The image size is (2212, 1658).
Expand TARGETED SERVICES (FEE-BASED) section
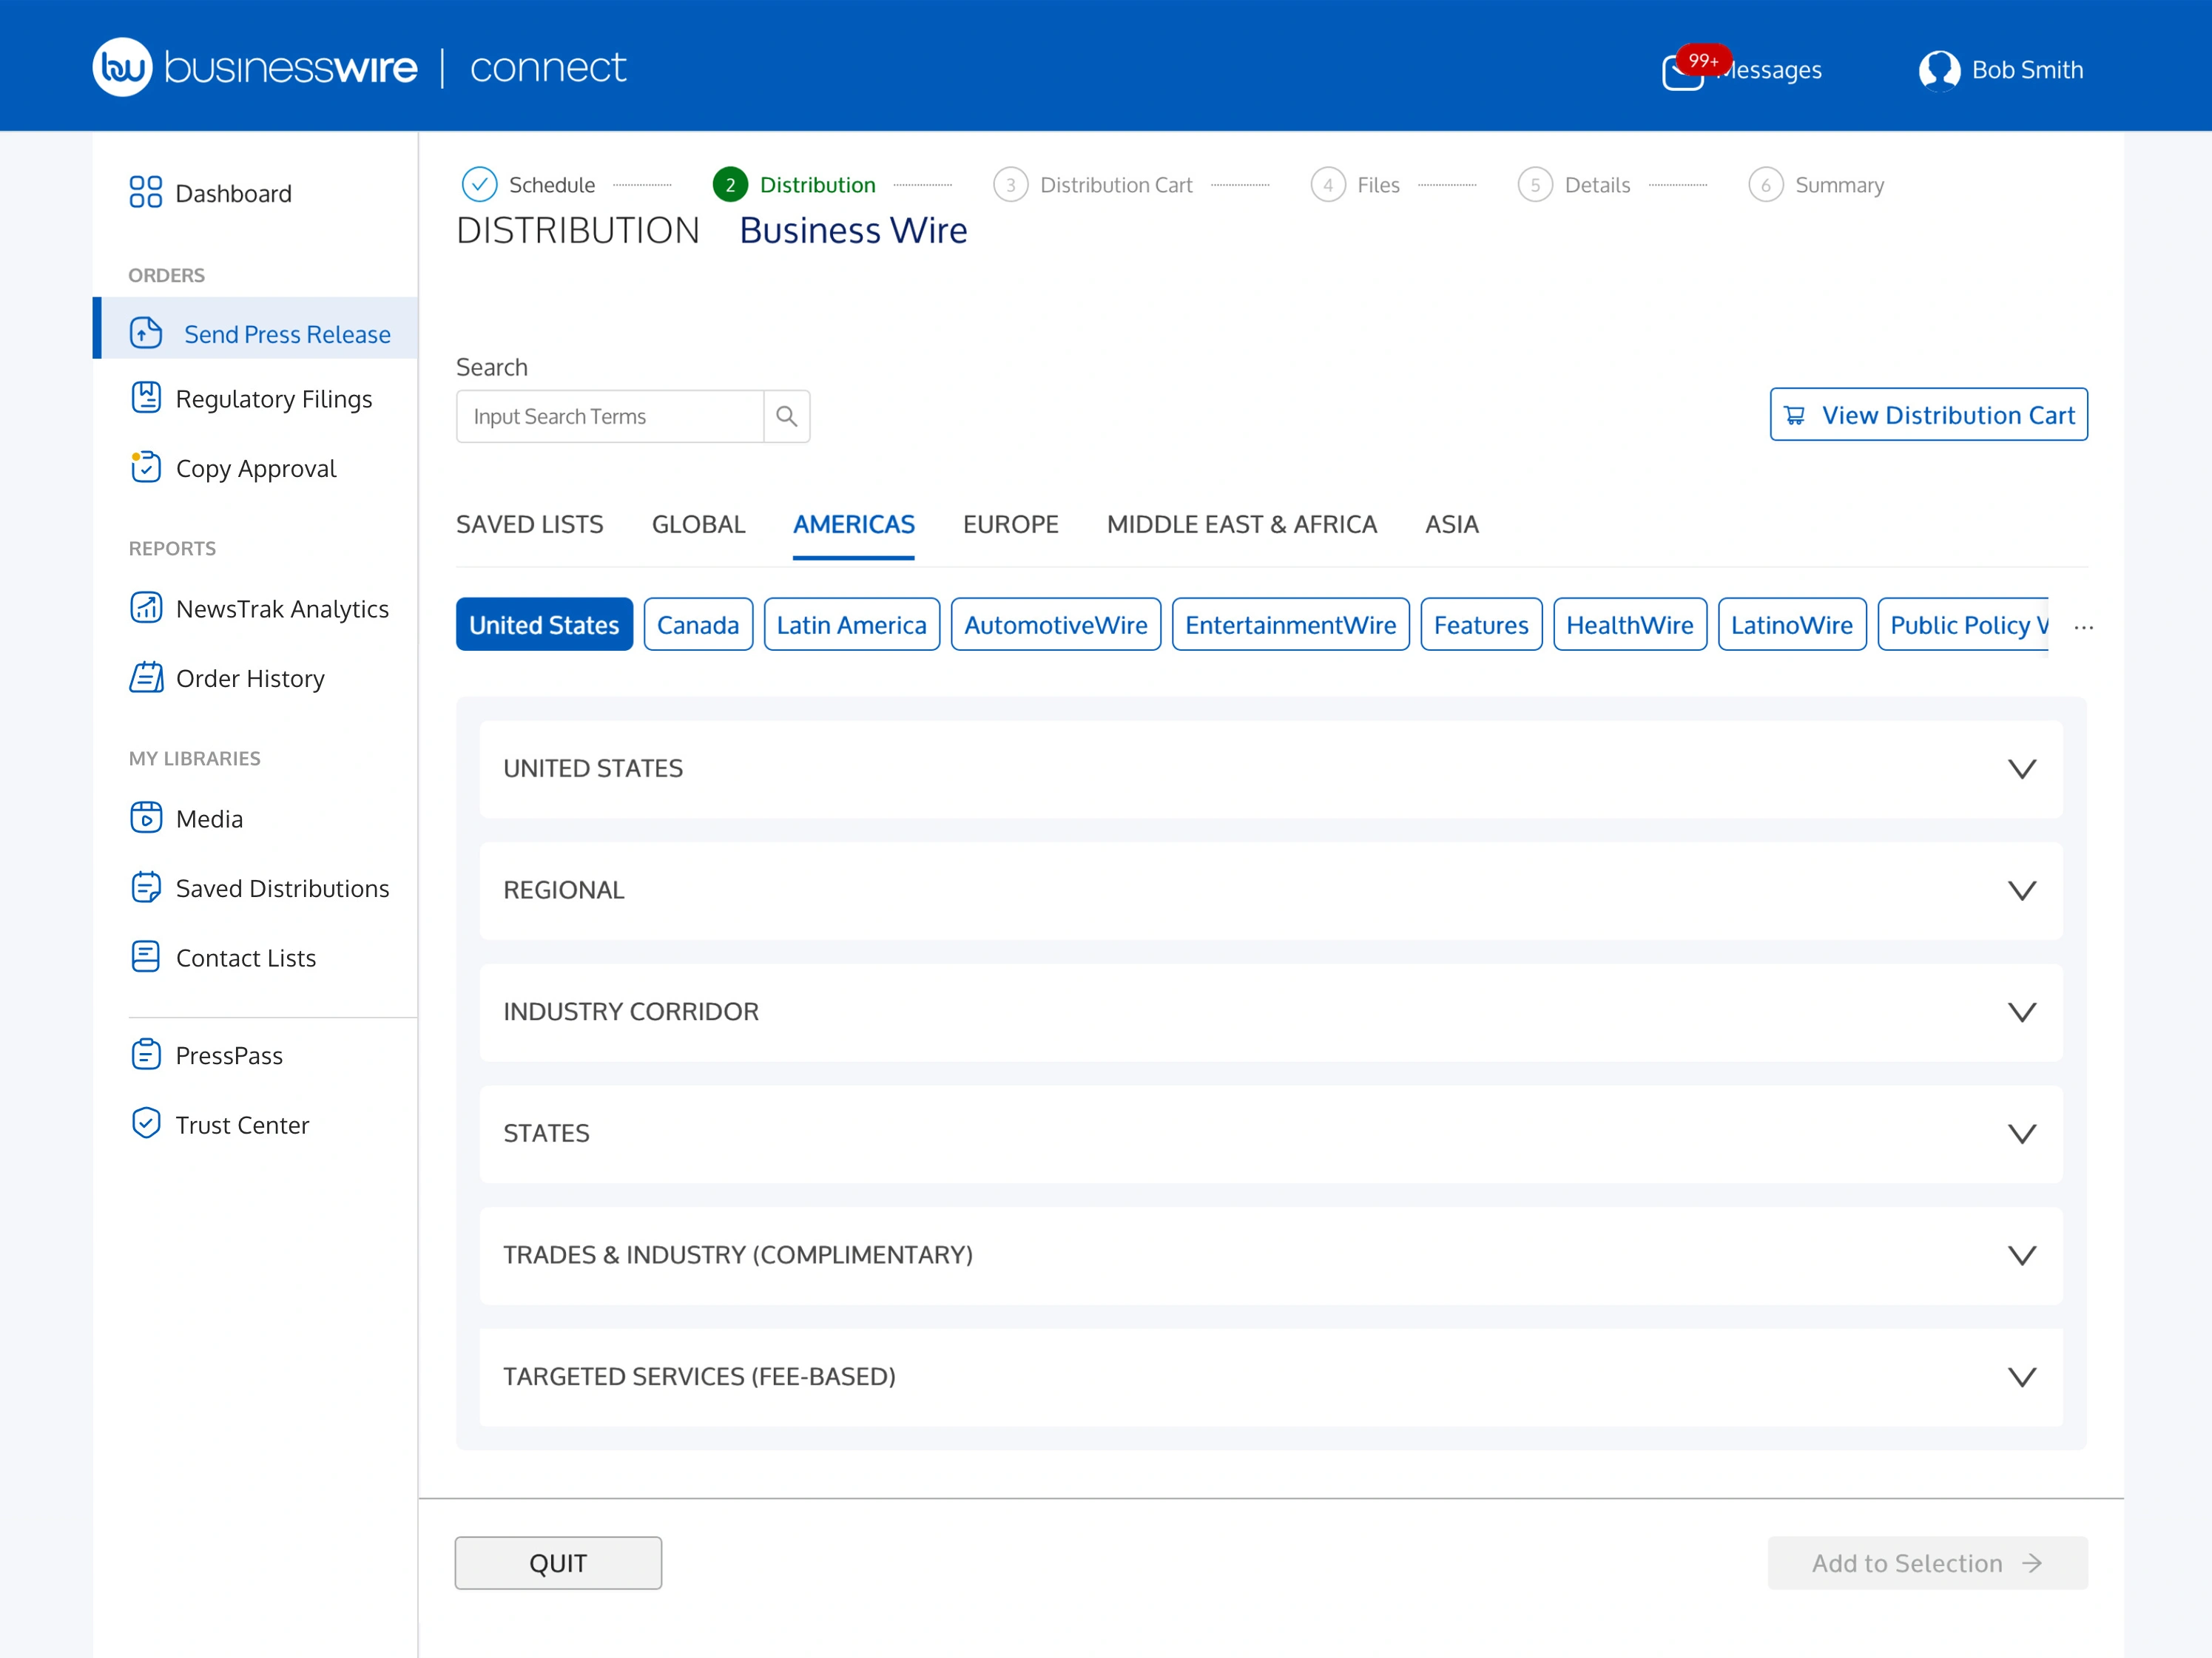1270,1377
